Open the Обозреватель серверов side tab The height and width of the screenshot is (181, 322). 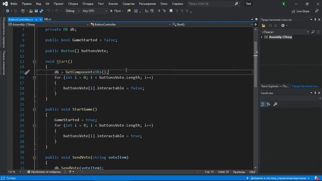[4, 32]
